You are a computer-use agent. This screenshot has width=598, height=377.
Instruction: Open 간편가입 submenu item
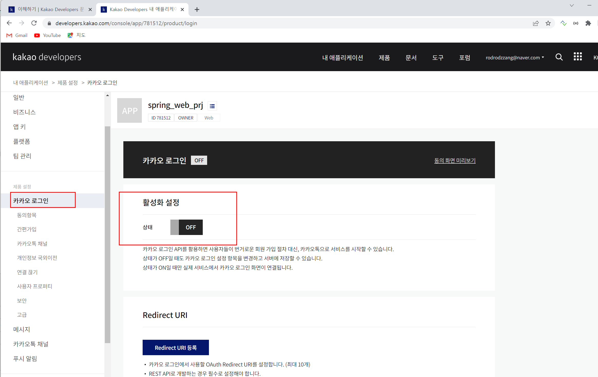tap(27, 229)
